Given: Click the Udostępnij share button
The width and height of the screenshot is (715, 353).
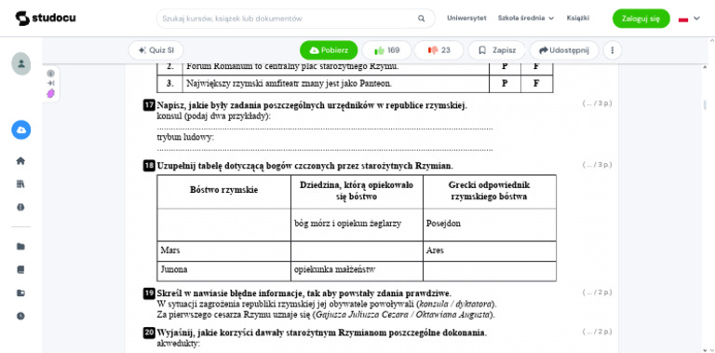Looking at the screenshot, I should pyautogui.click(x=563, y=50).
